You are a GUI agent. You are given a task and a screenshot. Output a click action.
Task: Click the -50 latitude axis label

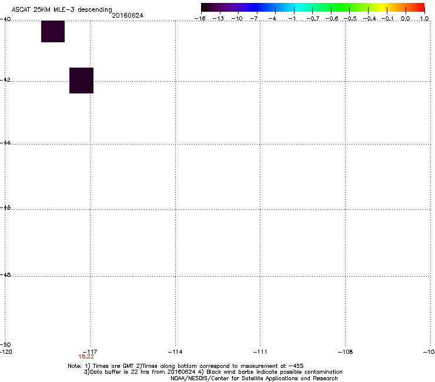click(x=5, y=344)
